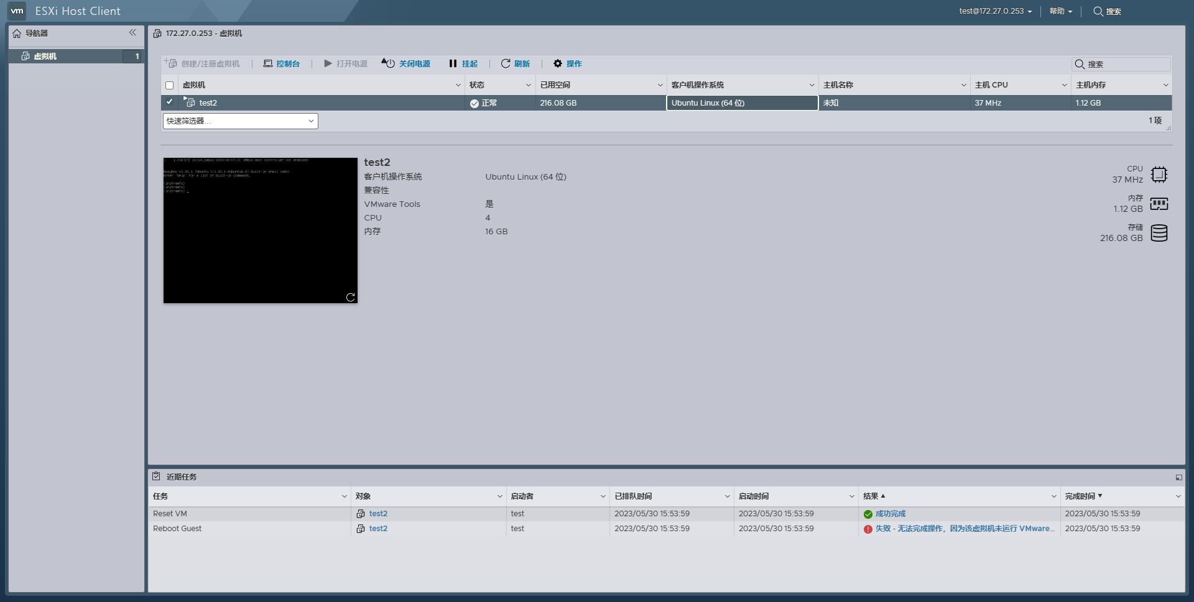
Task: Uncheck the test2 virtual machine row checkbox
Action: point(169,102)
